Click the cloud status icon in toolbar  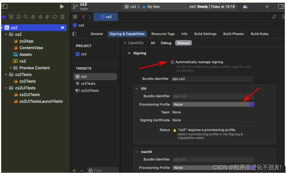(245, 7)
